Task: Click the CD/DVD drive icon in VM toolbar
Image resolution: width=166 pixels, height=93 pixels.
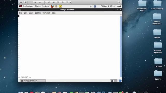Action: click(x=49, y=2)
